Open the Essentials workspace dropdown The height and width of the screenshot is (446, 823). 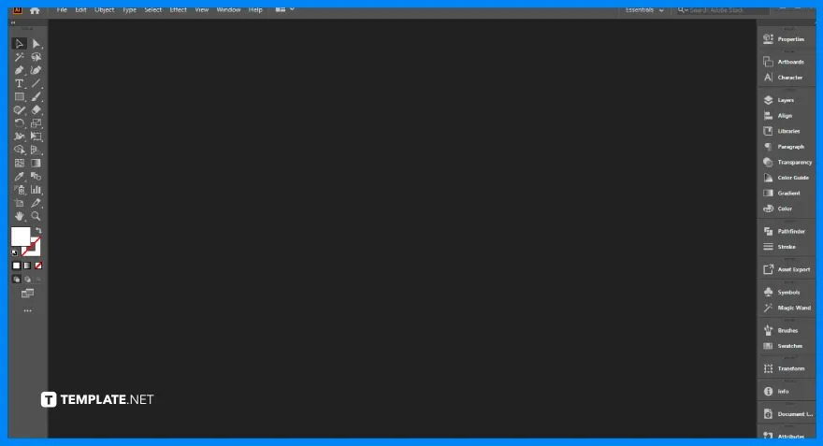click(645, 9)
